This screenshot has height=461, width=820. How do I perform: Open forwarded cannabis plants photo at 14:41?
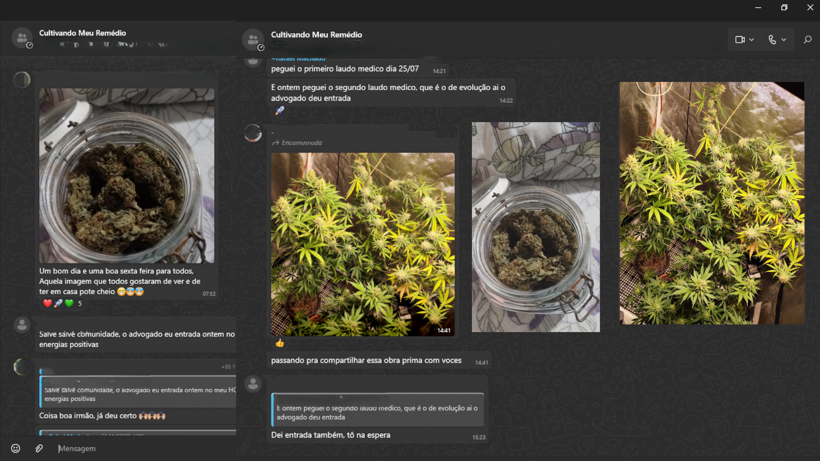point(363,244)
